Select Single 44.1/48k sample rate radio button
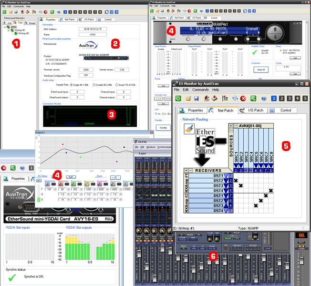 tap(72, 85)
